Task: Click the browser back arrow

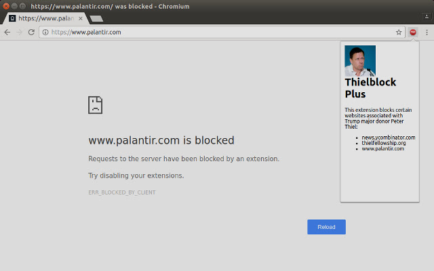Action: click(x=7, y=32)
